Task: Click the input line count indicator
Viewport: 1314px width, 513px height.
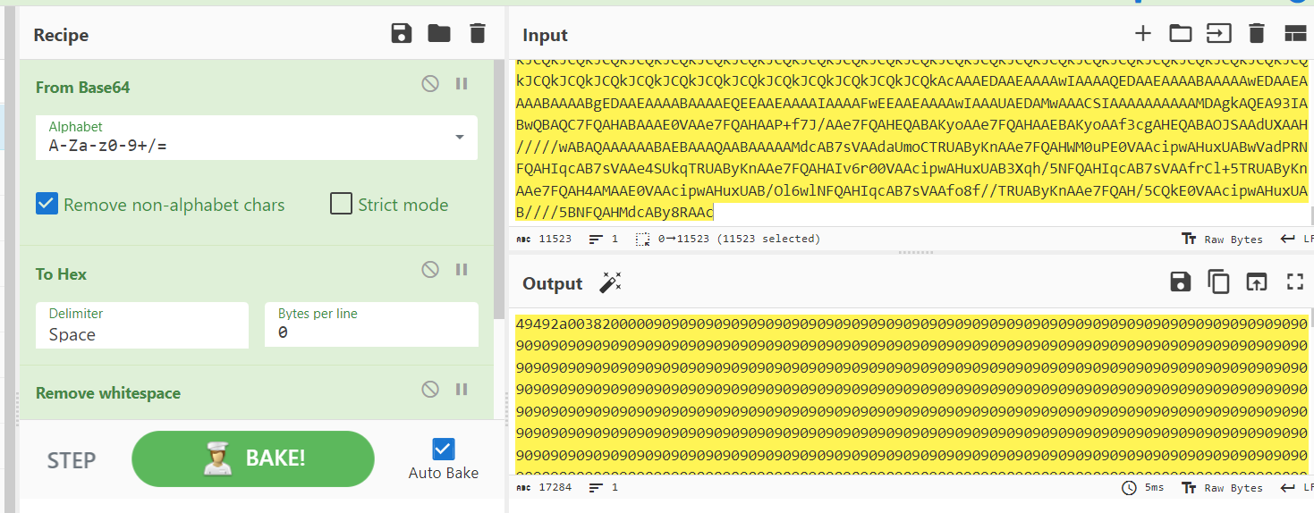Action: click(x=603, y=240)
